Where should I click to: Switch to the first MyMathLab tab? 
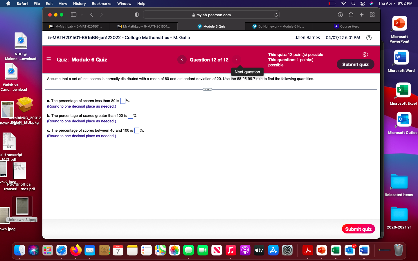(x=76, y=26)
